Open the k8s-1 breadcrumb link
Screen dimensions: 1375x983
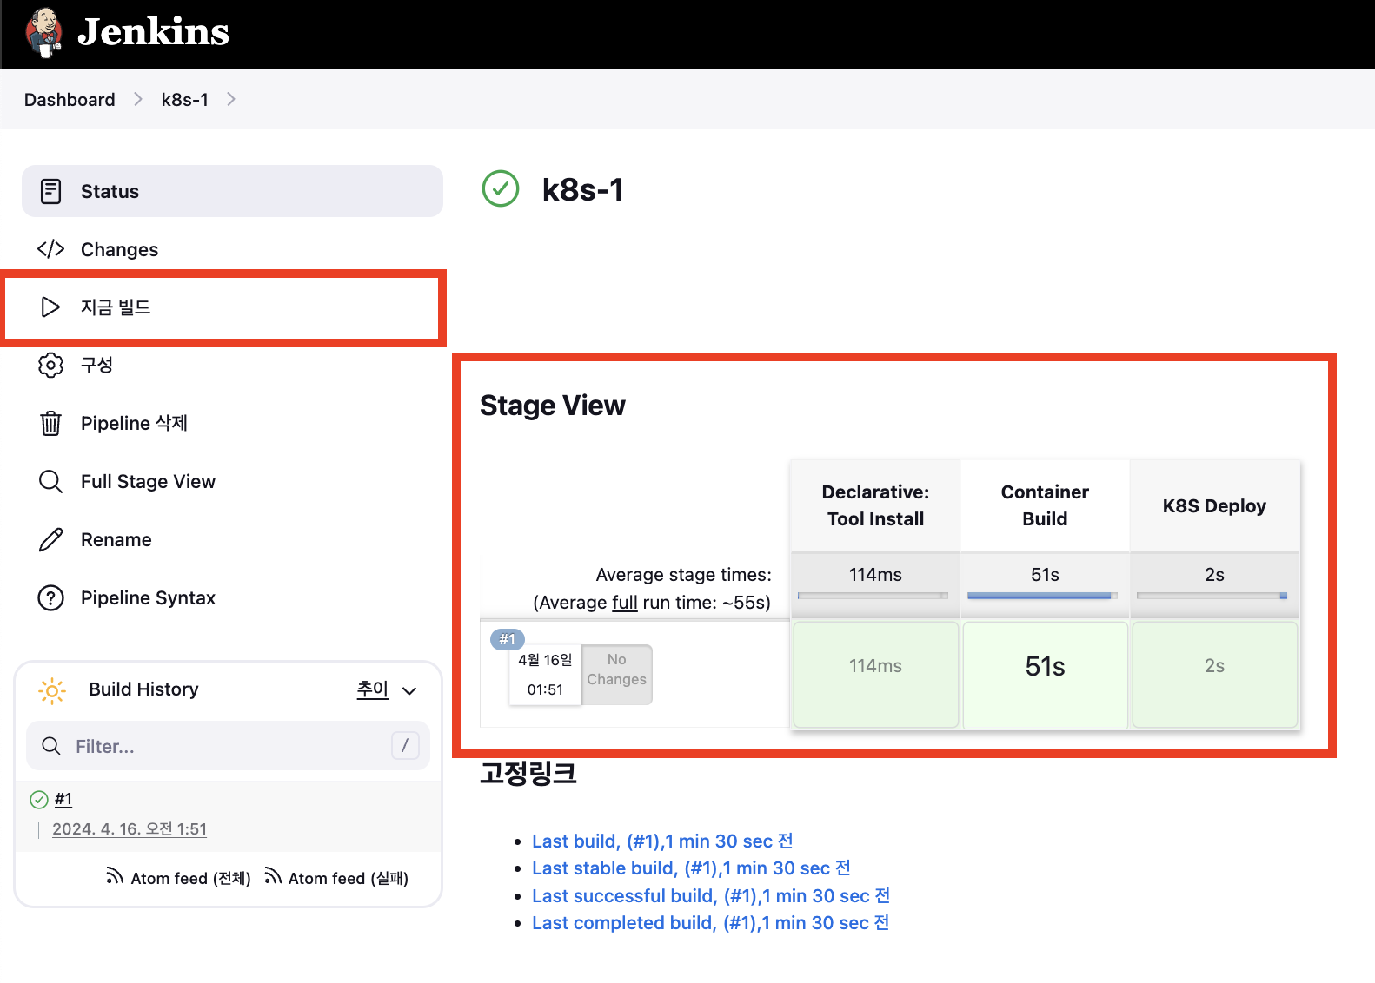click(x=185, y=99)
